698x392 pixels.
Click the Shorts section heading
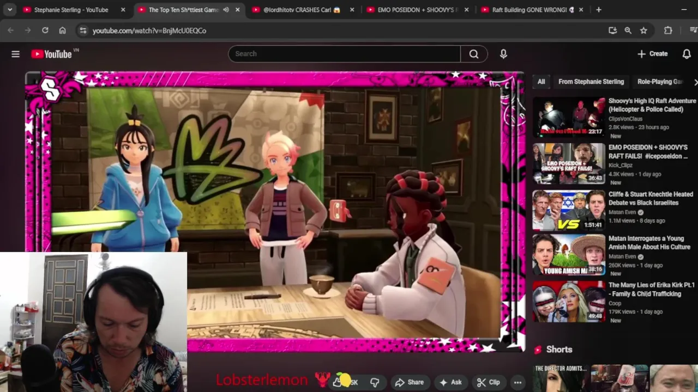pos(559,350)
